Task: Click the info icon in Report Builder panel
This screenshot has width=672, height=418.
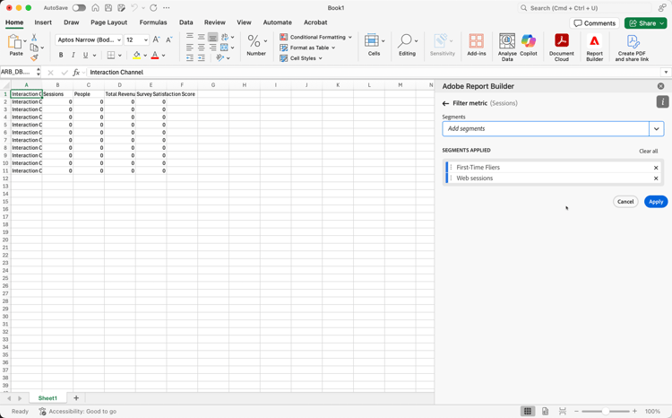Action: click(x=662, y=101)
